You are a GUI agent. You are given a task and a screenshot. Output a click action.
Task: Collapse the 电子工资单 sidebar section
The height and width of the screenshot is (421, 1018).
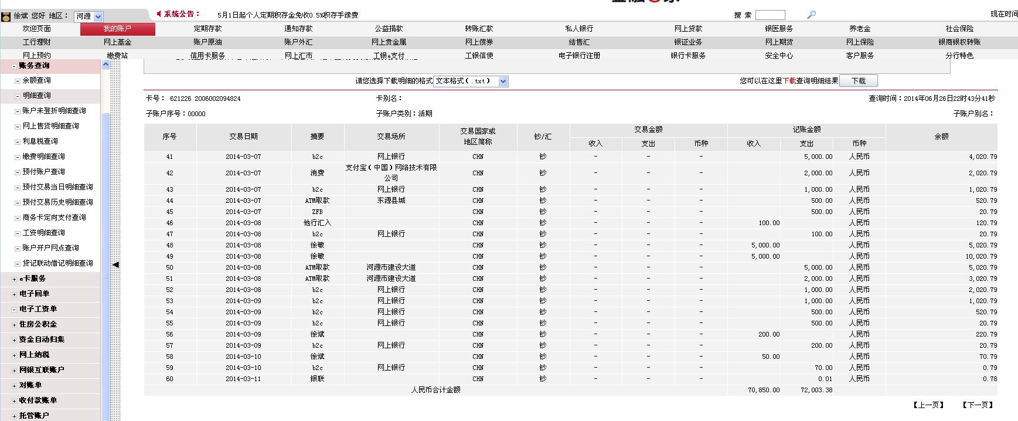[x=15, y=310]
